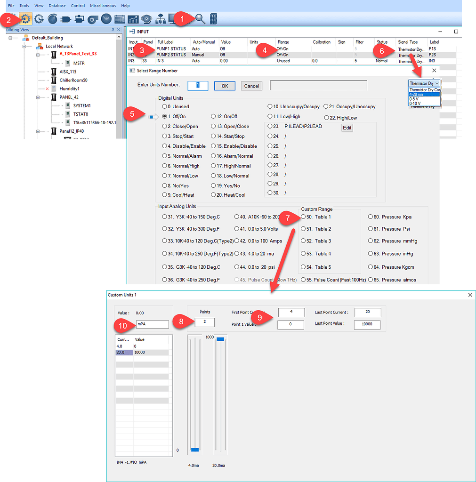Click the calendar schedules toolbar icon

coord(119,19)
